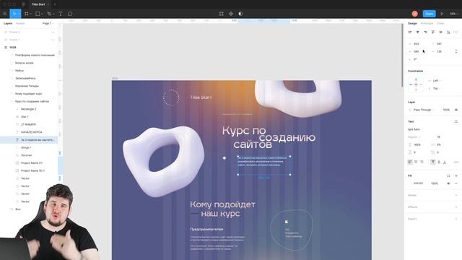Select the Rectangle 2 layer
Screen dimensions: 462x260
[28, 109]
